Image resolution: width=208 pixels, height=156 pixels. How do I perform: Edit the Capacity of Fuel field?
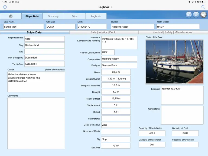pyautogui.click(x=185, y=133)
